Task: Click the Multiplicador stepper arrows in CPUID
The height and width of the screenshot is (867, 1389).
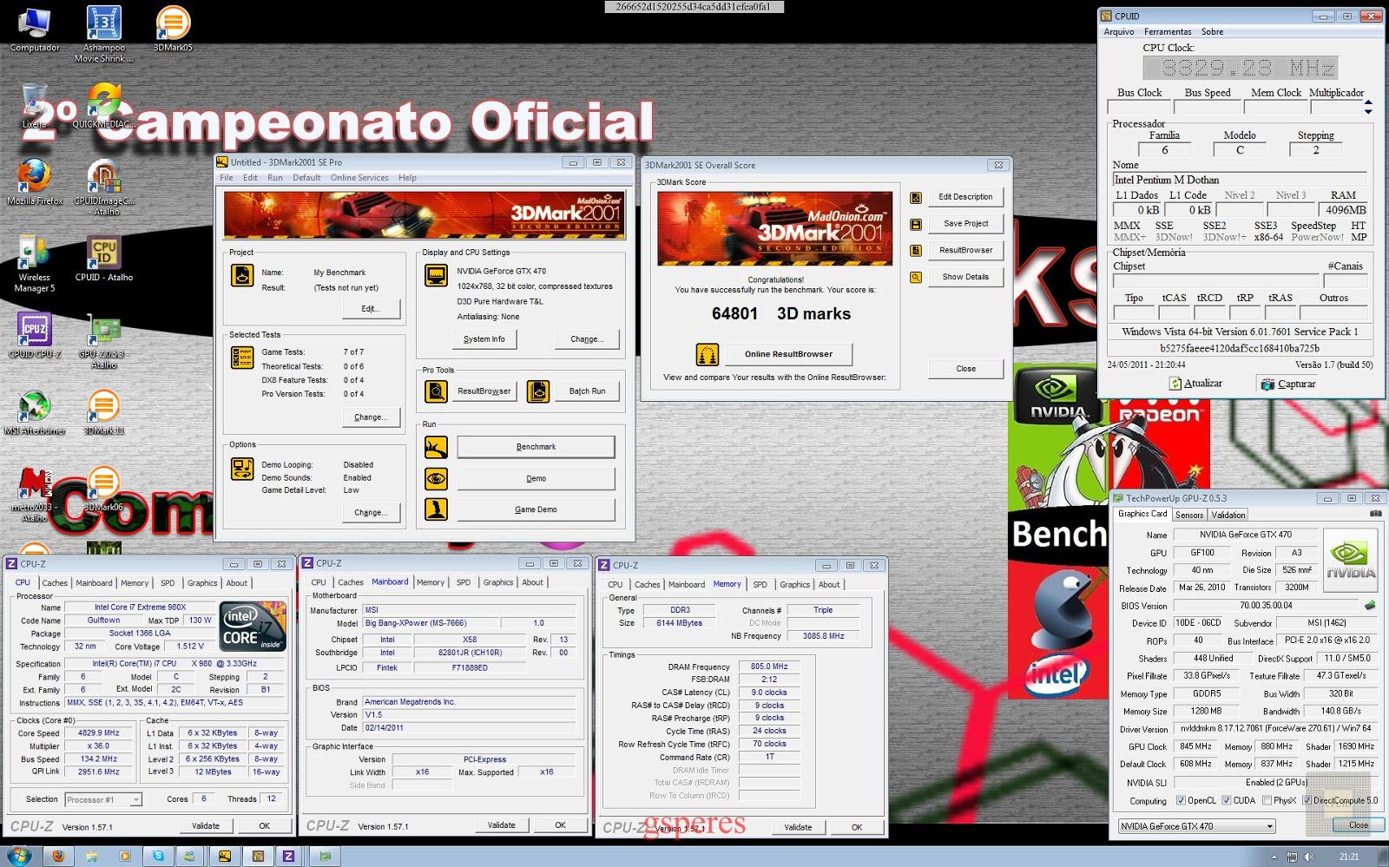Action: [1368, 108]
